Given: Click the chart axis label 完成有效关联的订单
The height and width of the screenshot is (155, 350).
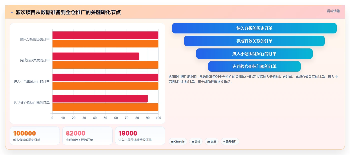Looking at the screenshot, I should 35,60.
